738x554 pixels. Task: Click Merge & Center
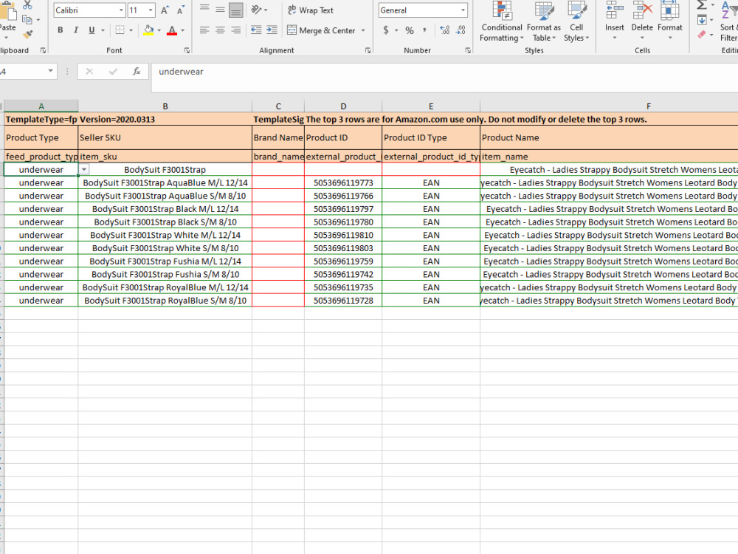pos(322,30)
